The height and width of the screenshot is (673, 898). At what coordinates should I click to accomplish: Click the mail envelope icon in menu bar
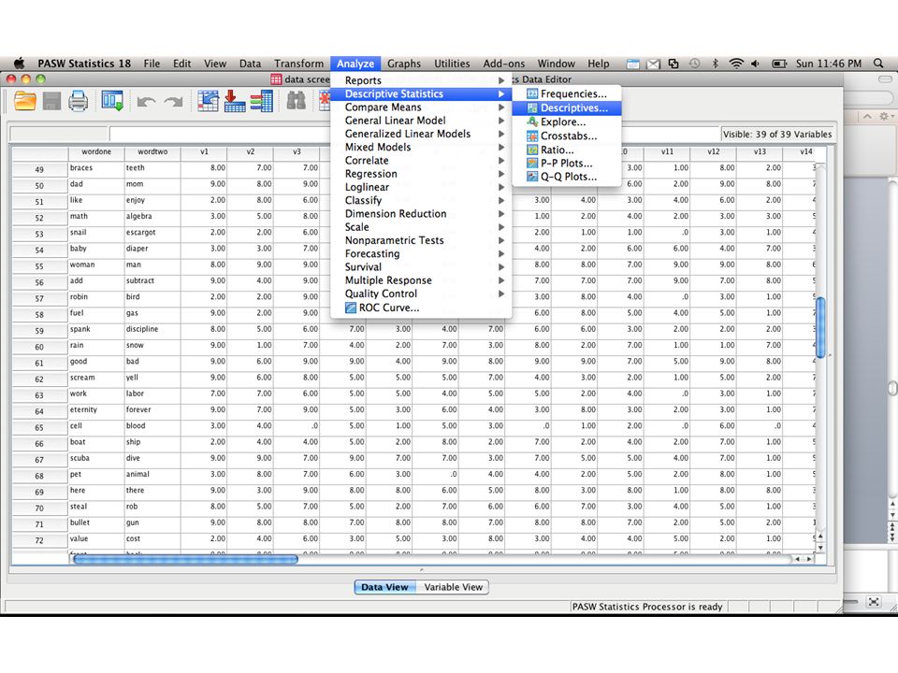point(654,64)
